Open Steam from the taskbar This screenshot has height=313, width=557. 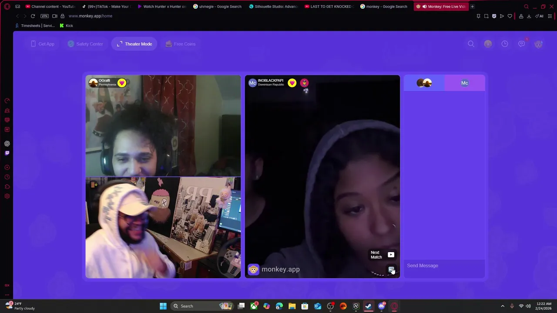[369, 306]
